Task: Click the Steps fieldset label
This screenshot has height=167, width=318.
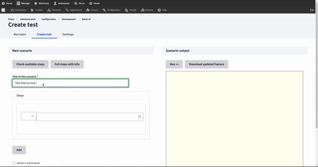Action: [x=20, y=95]
